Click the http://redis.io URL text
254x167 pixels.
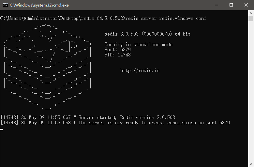click(x=140, y=70)
